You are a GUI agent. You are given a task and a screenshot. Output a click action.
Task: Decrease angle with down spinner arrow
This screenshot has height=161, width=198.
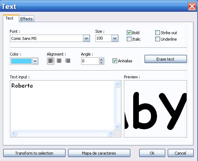(x=101, y=63)
